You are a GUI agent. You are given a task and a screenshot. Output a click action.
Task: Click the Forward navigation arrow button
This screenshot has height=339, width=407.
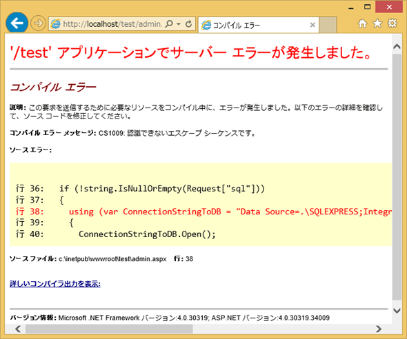38,23
